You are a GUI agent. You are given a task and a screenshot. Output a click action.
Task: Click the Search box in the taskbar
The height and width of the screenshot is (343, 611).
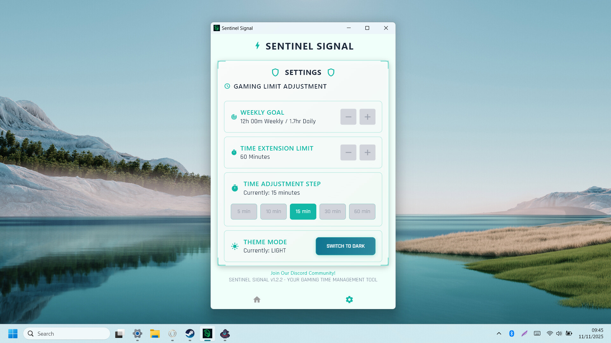click(67, 333)
